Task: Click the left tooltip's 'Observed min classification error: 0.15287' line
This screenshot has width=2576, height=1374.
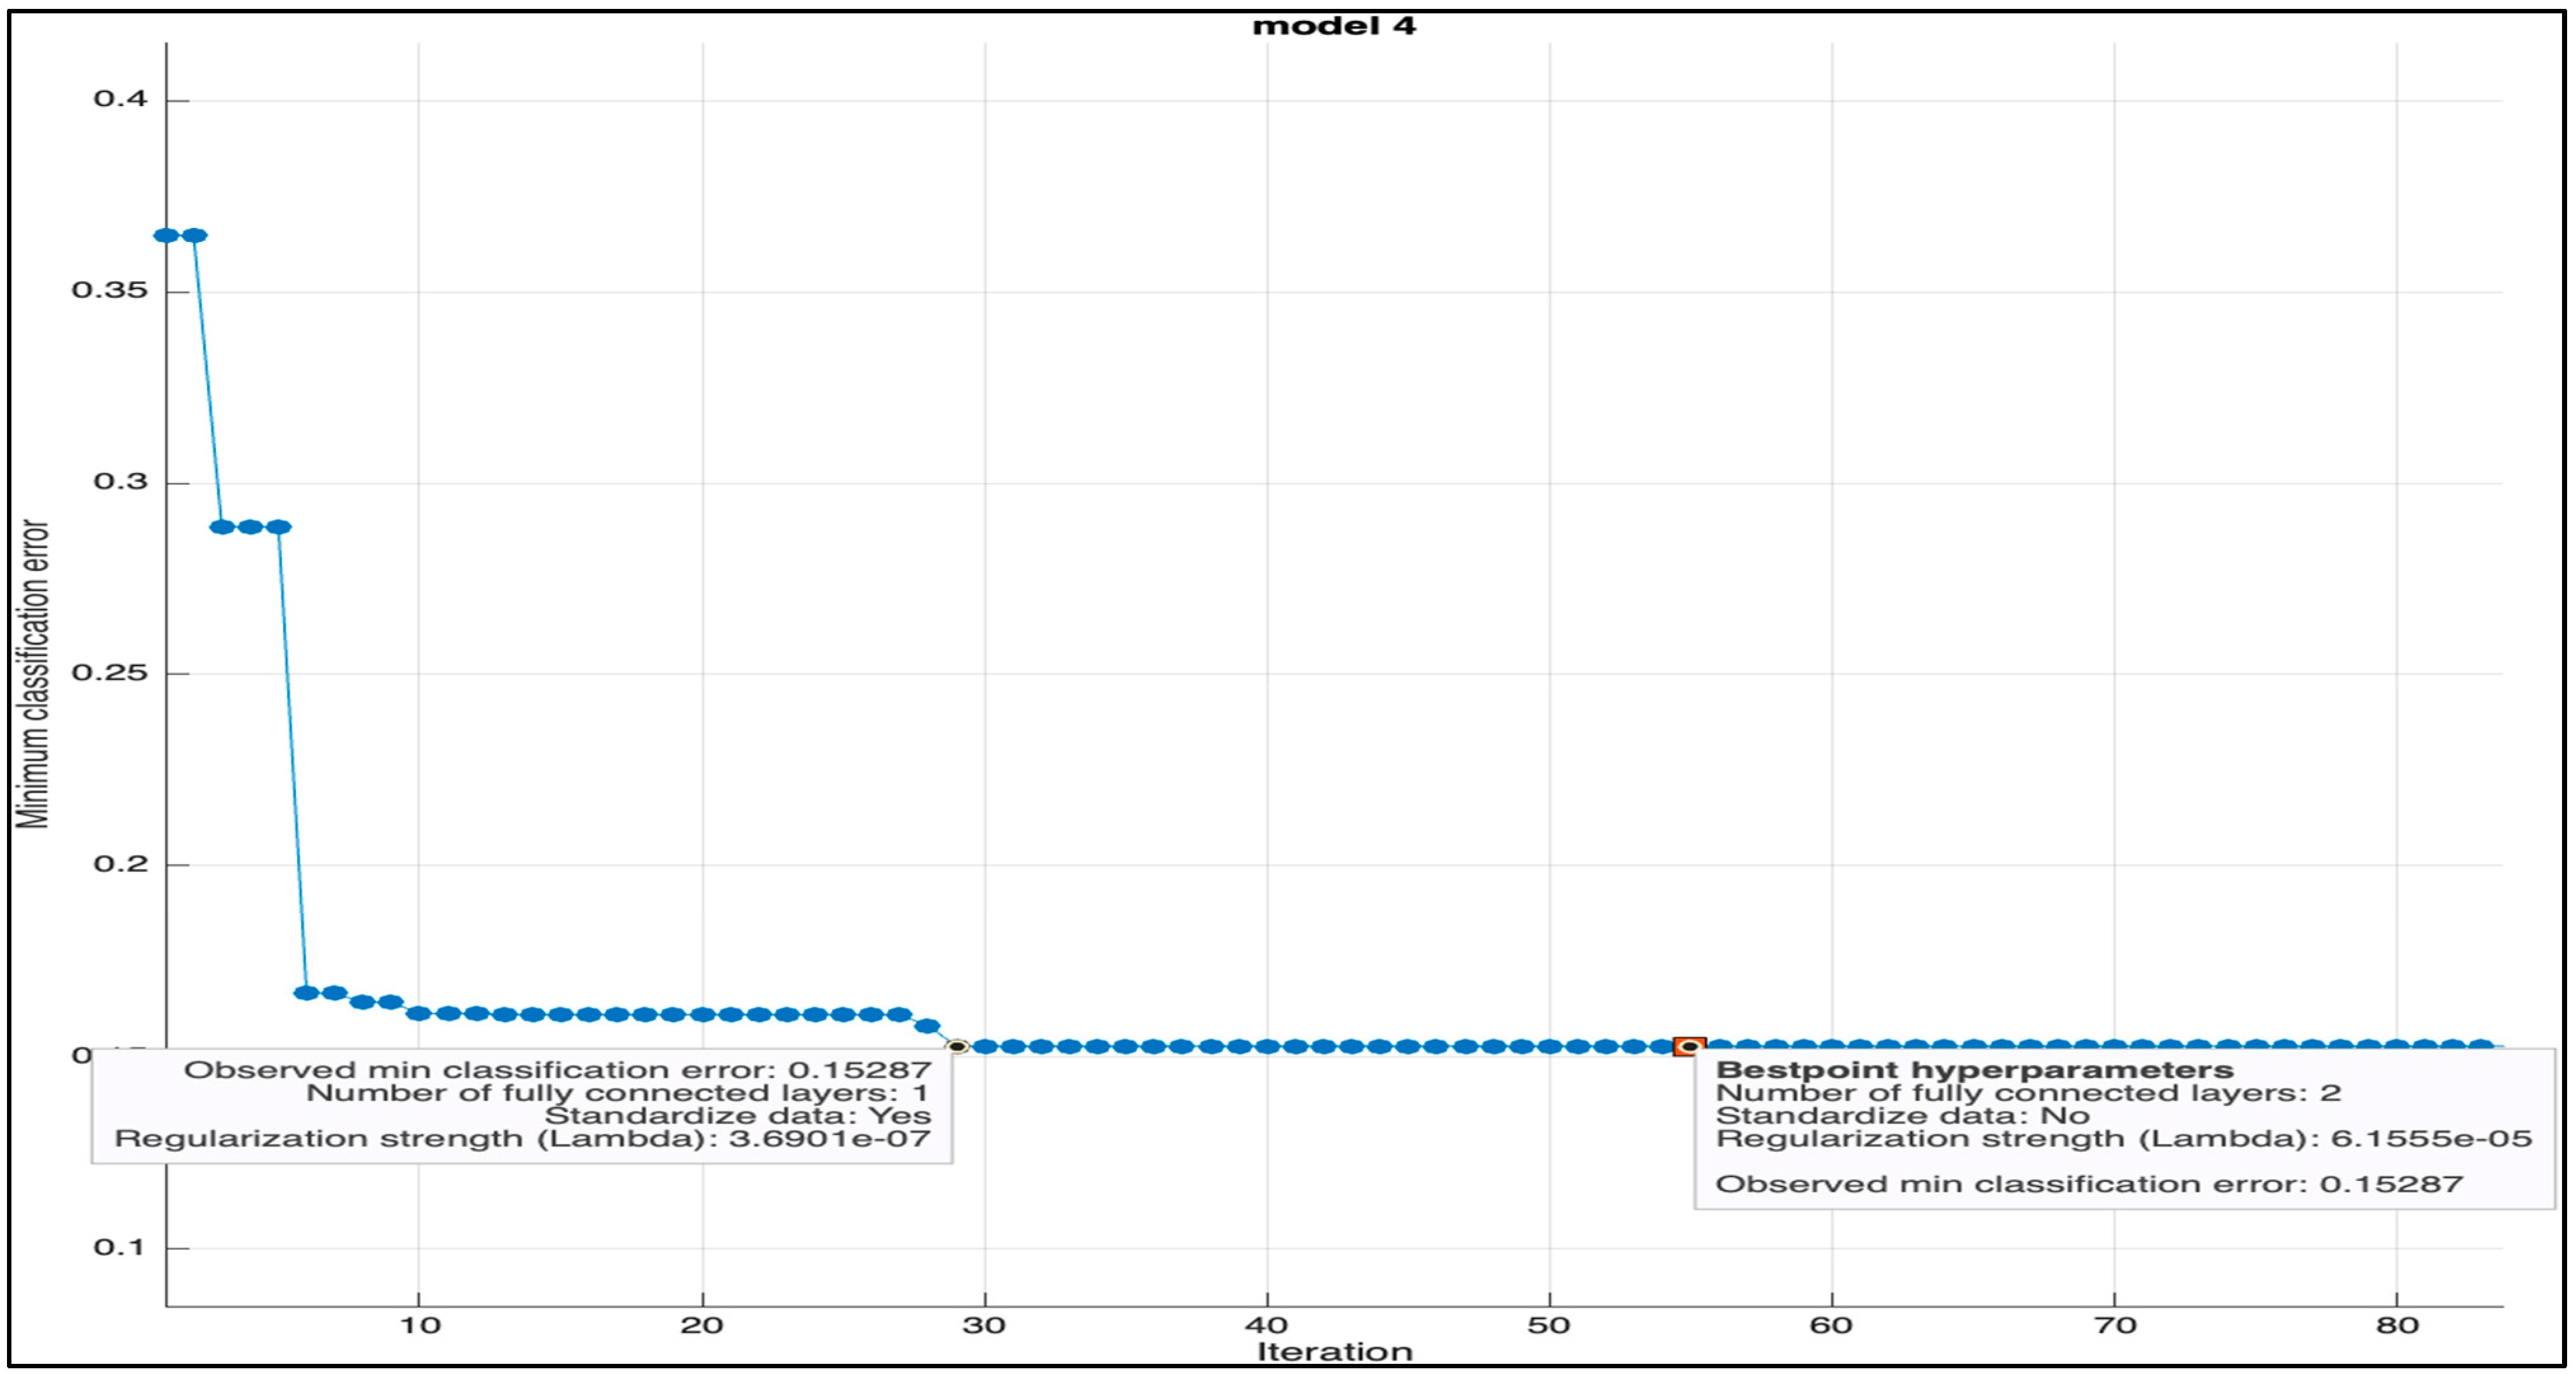Action: click(557, 1070)
